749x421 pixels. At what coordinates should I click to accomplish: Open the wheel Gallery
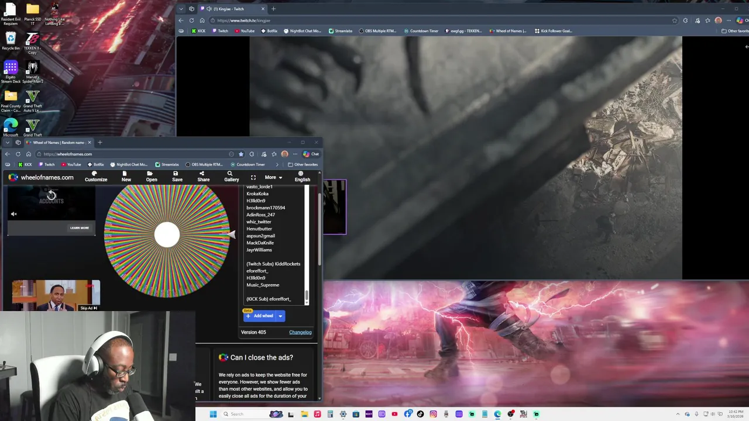tap(231, 177)
